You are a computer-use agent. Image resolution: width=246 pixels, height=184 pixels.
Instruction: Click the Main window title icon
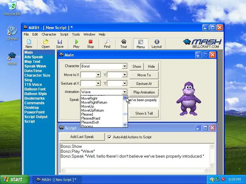pos(61,55)
